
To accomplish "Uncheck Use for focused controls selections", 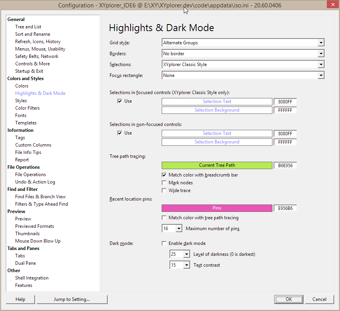I will 120,101.
